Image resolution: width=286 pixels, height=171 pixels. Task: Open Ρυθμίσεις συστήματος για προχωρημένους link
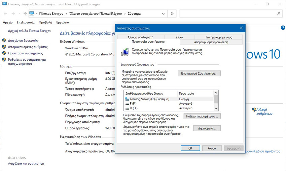coord(27,62)
